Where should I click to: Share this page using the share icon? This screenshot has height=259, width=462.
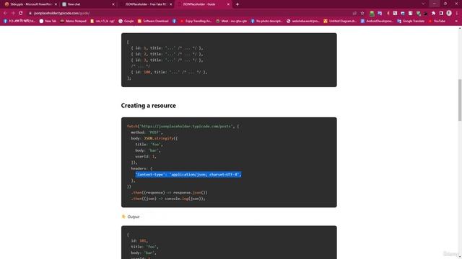coord(354,13)
